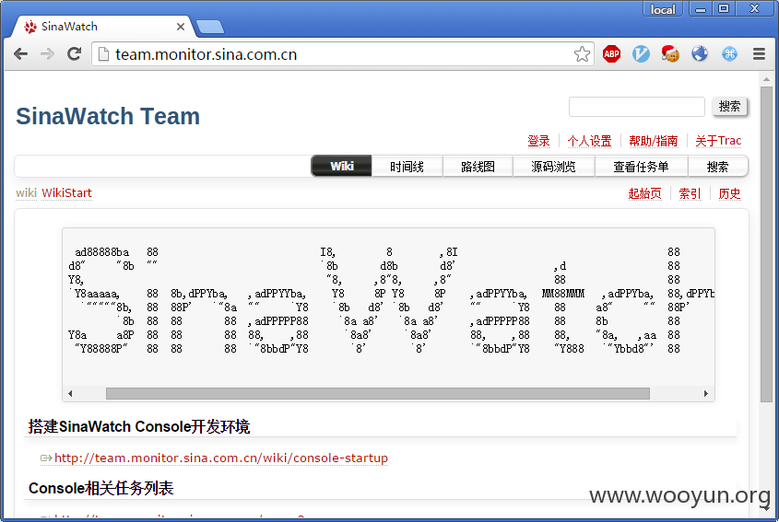This screenshot has height=522, width=779.
Task: Click code block right scroll arrow
Action: [x=706, y=393]
